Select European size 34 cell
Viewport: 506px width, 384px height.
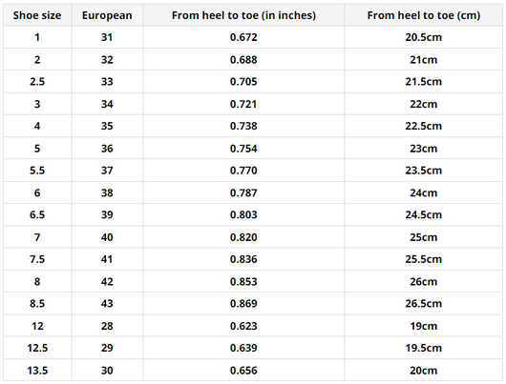pos(107,104)
